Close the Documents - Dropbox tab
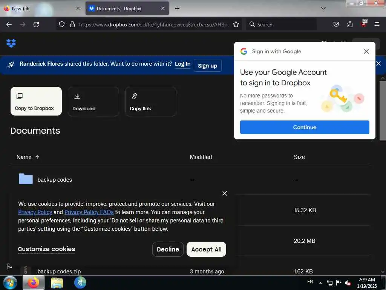 point(163,8)
